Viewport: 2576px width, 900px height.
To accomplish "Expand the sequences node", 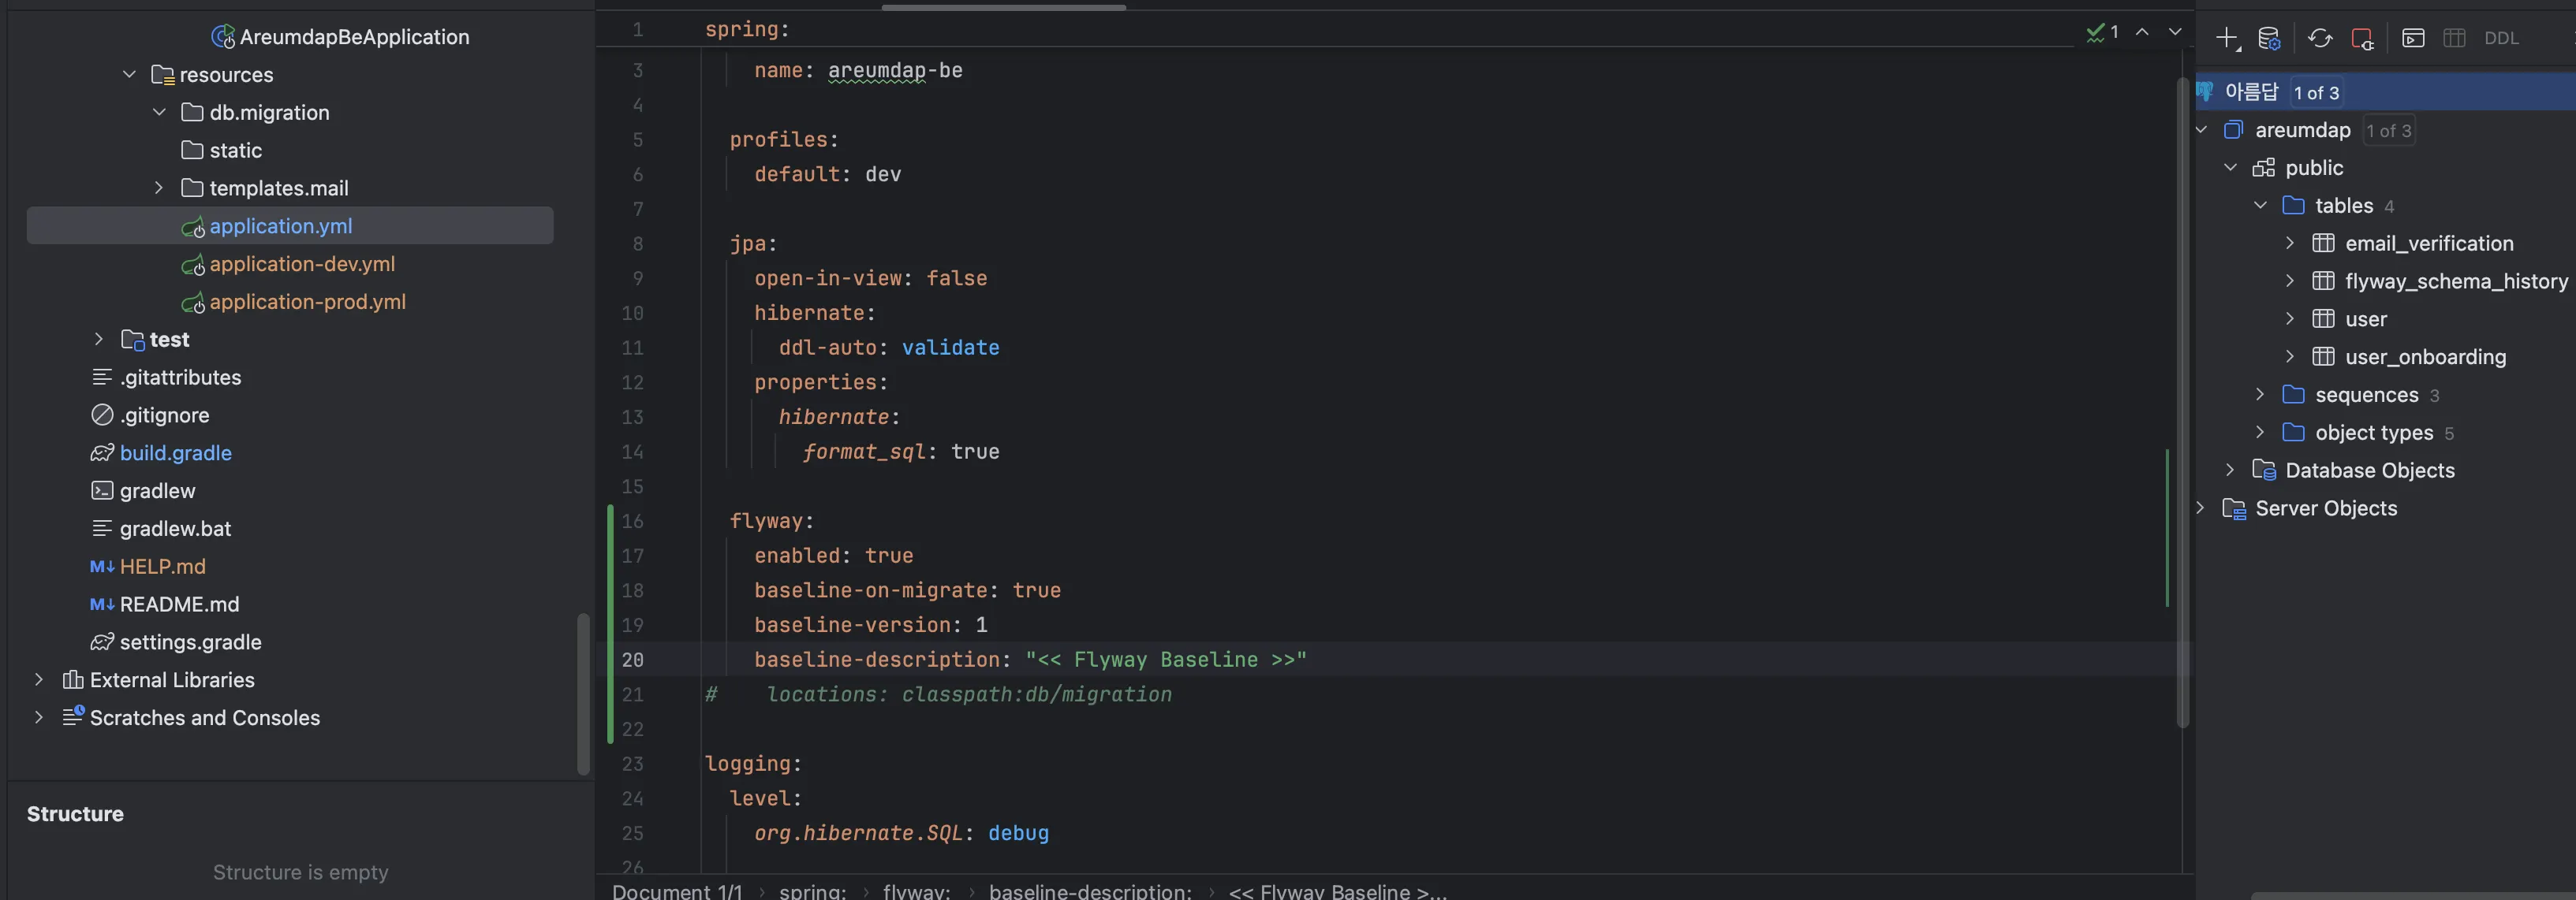I will [x=2260, y=395].
